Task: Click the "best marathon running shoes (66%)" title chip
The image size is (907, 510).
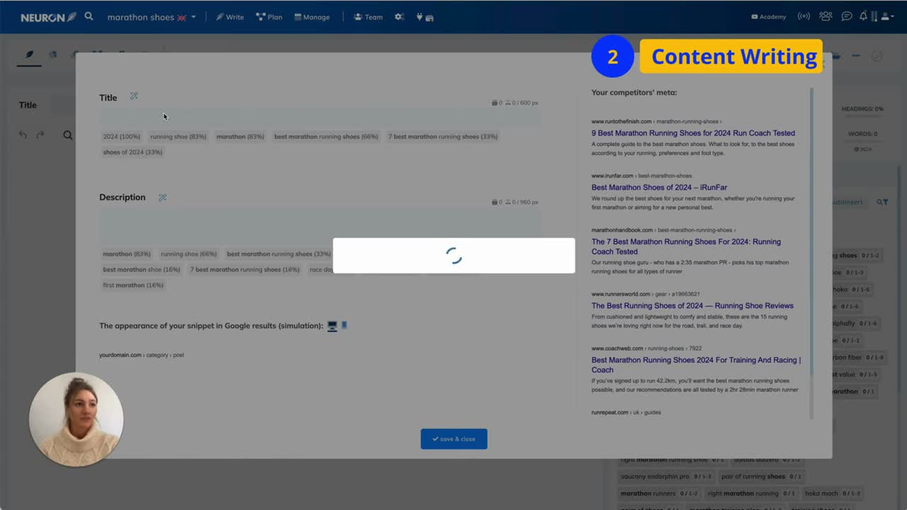Action: coord(326,136)
